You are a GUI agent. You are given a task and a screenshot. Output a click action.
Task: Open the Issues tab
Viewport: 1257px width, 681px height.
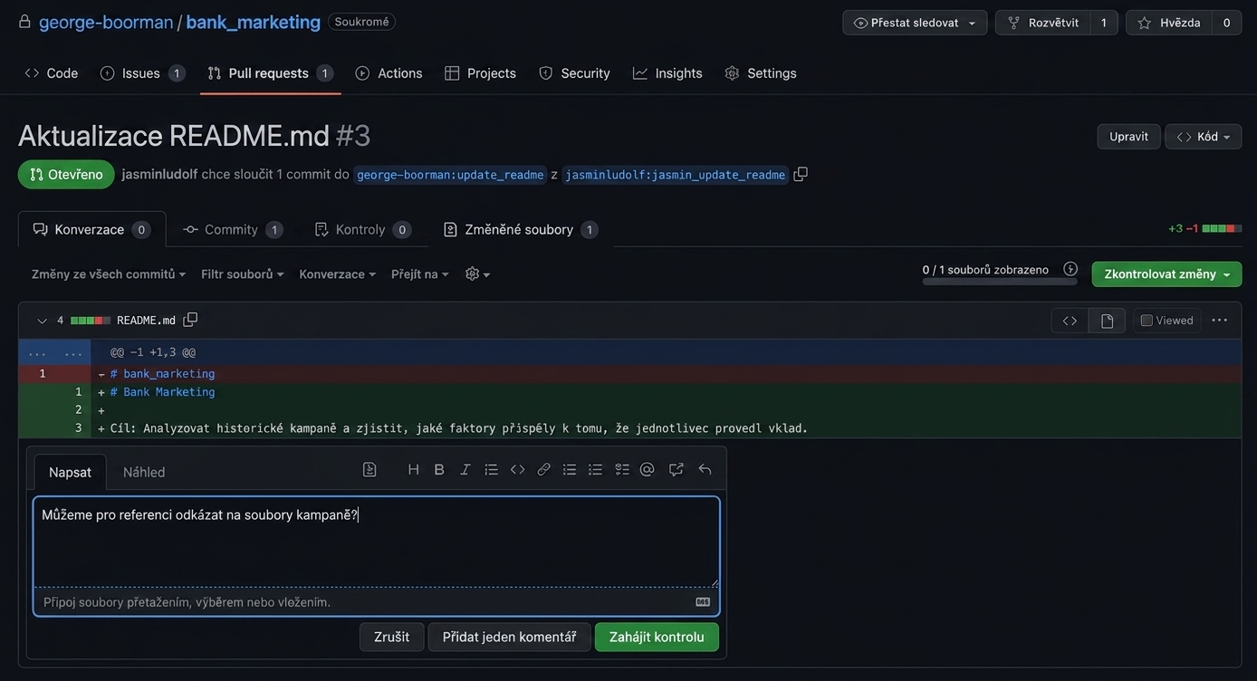coord(142,72)
